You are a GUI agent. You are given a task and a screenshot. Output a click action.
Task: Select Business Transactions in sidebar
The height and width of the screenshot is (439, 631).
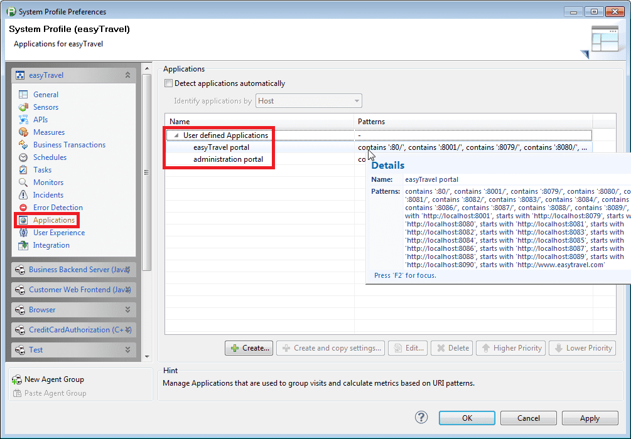pos(69,145)
